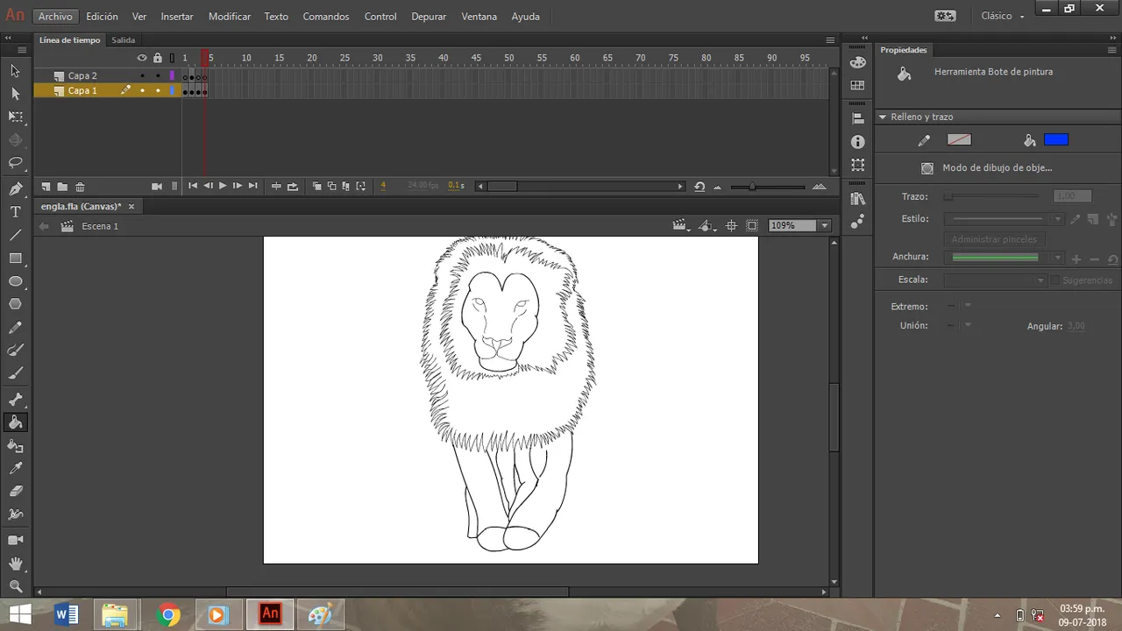The height and width of the screenshot is (631, 1122).
Task: Hide layer Capa 1
Action: pyautogui.click(x=142, y=90)
